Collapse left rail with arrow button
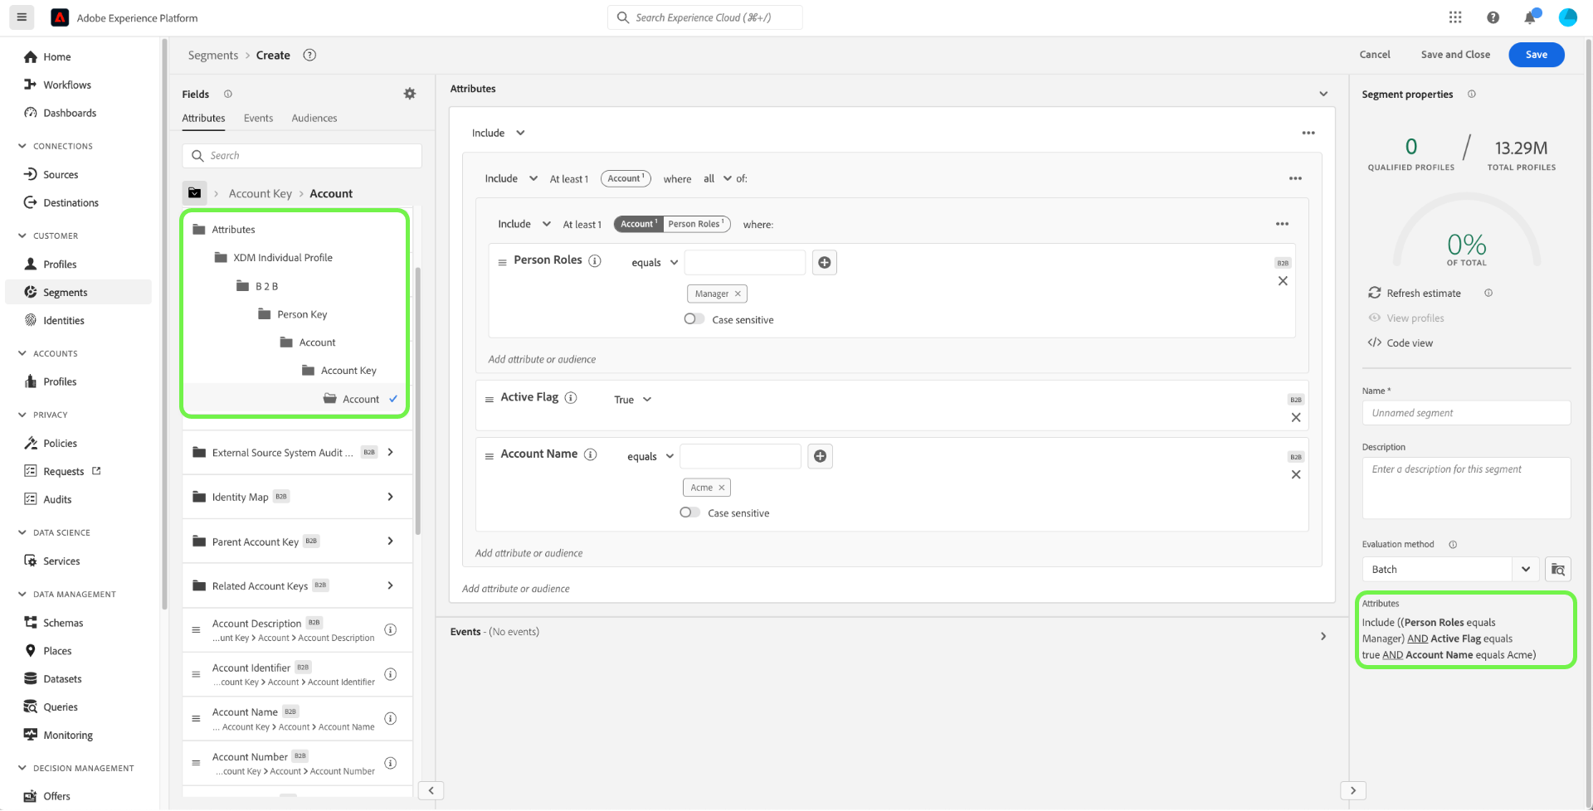1593x811 pixels. pos(431,790)
